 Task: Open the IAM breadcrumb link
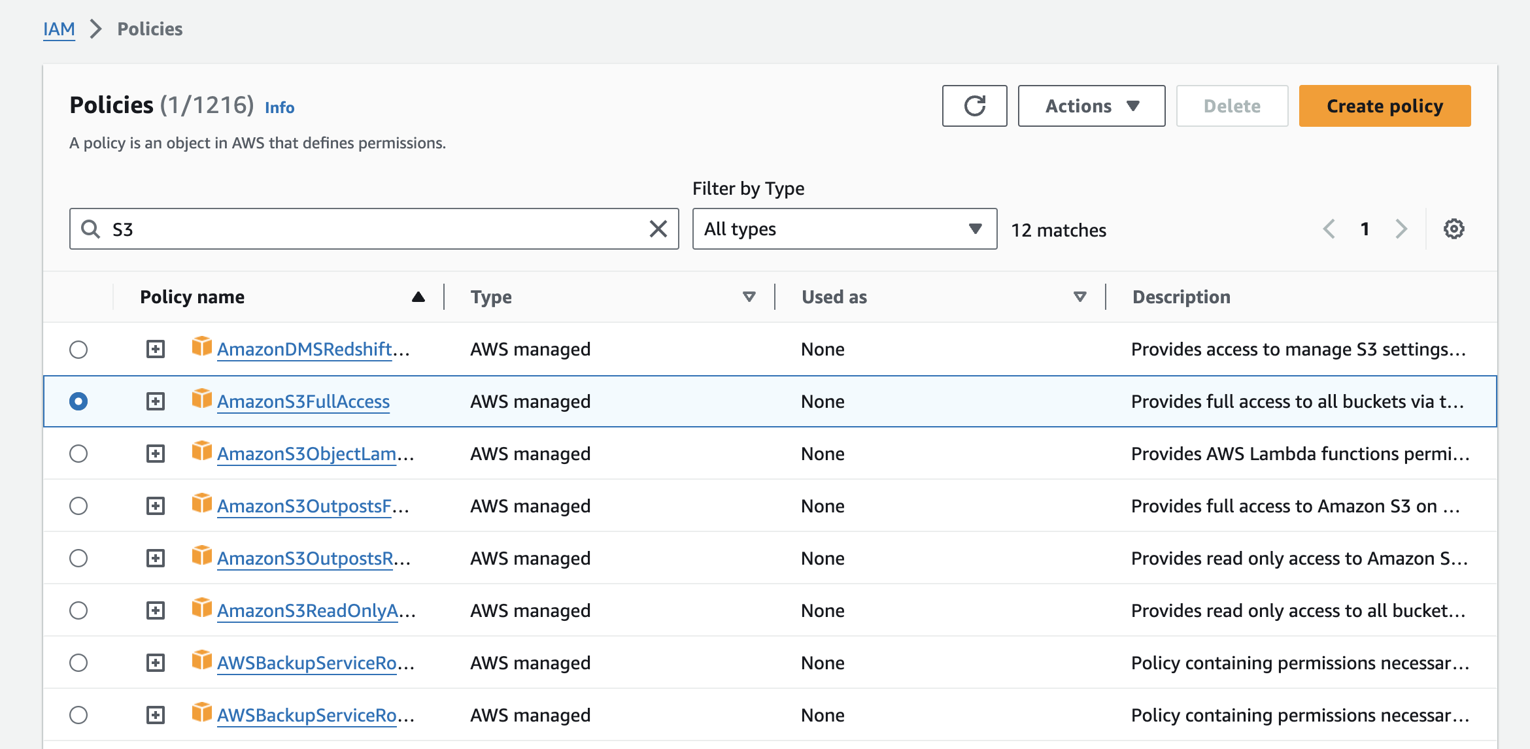click(x=59, y=29)
